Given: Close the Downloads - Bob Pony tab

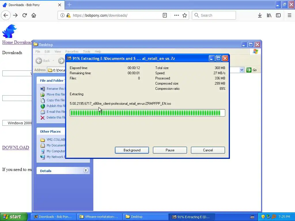Looking at the screenshot, I should point(60,5).
